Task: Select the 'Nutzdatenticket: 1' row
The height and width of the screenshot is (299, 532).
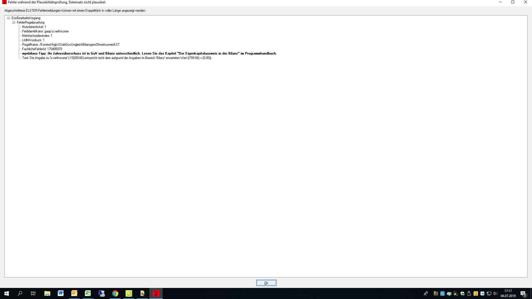Action: (34, 27)
